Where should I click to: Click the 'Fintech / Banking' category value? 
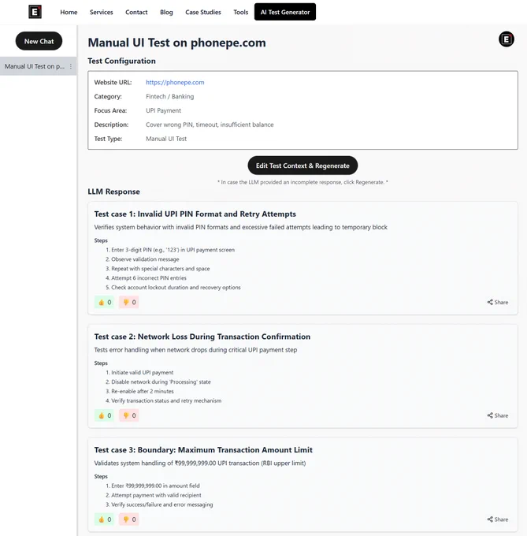coord(169,96)
